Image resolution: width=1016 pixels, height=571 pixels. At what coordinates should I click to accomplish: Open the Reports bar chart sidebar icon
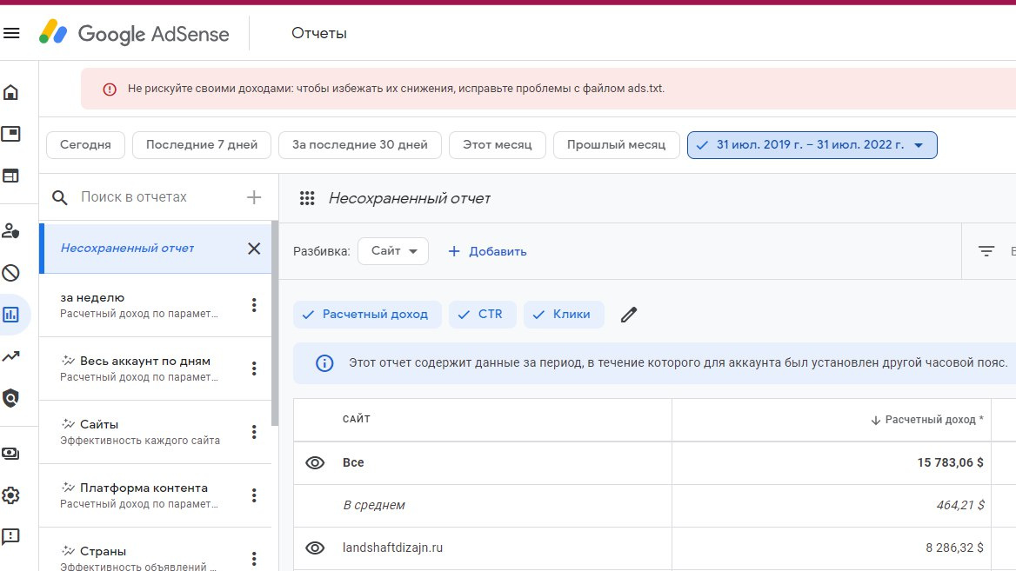[11, 315]
